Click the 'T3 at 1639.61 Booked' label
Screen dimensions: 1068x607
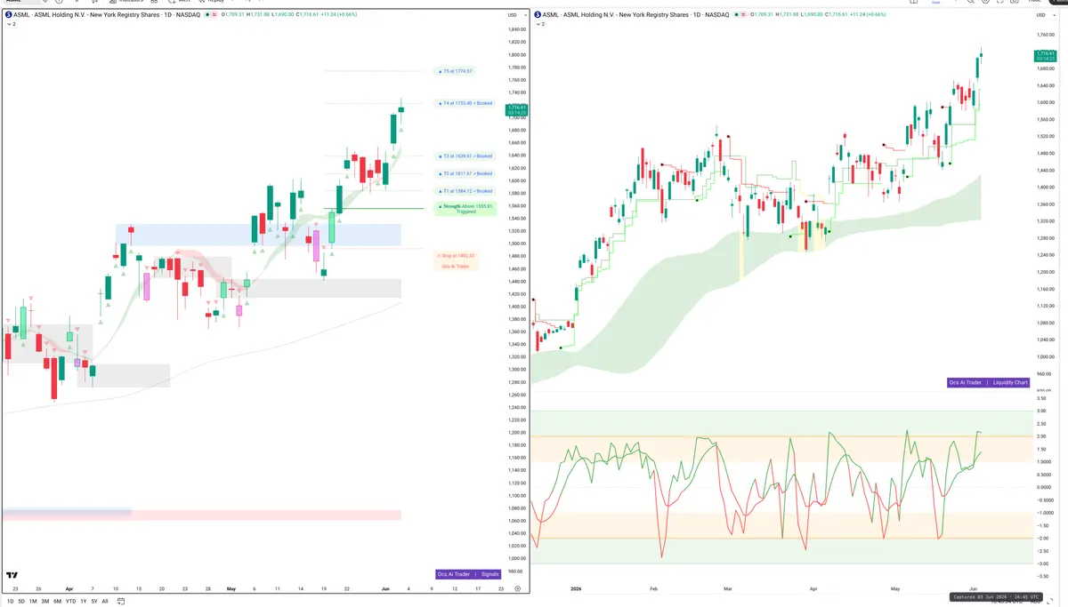click(x=466, y=156)
